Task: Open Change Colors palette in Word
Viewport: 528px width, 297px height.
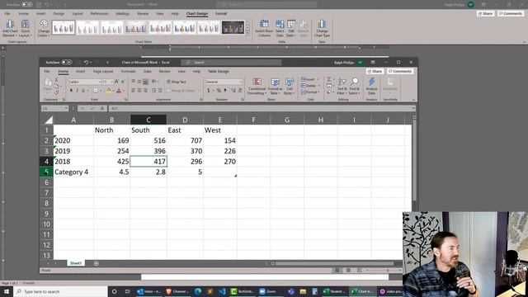Action: 44,28
